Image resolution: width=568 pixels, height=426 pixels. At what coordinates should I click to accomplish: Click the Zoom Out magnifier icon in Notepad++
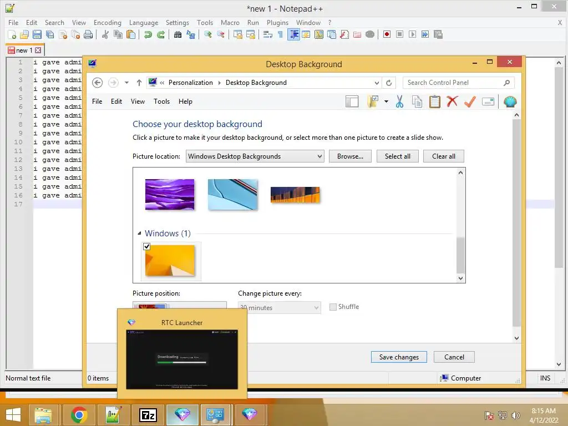[221, 34]
